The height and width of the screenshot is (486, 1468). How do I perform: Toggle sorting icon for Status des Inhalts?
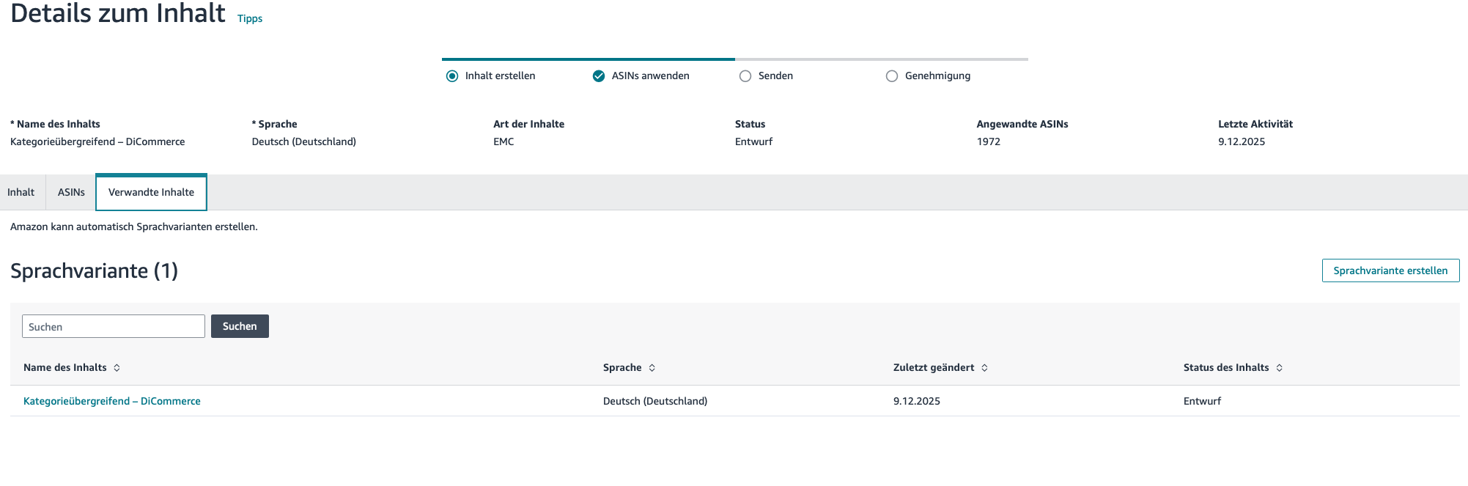point(1279,368)
